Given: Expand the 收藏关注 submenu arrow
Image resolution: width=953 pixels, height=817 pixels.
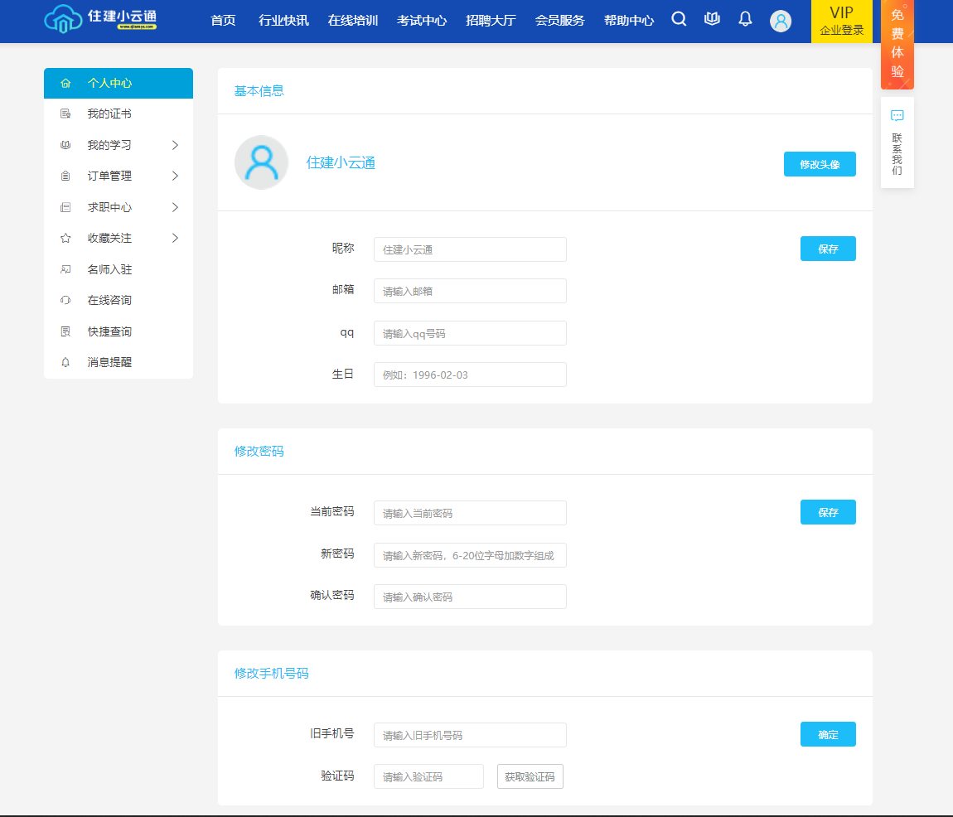Looking at the screenshot, I should pyautogui.click(x=175, y=239).
